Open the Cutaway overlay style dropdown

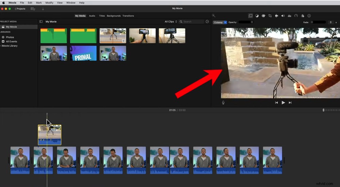tap(220, 22)
